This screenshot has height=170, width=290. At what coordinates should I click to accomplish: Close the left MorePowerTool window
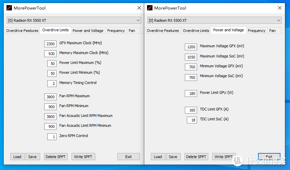[x=139, y=8]
